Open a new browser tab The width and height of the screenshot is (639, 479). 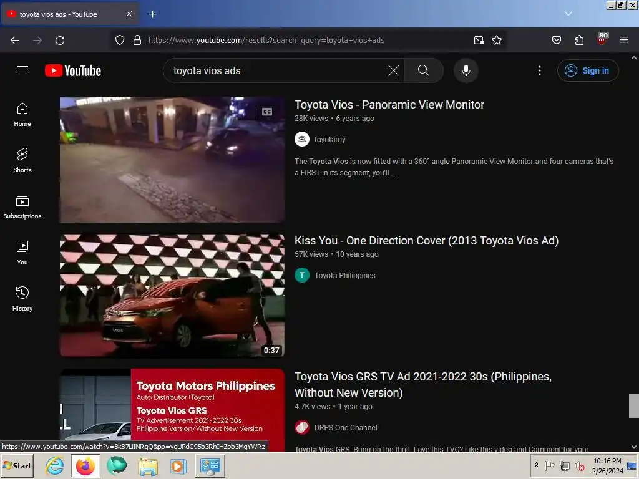(152, 14)
